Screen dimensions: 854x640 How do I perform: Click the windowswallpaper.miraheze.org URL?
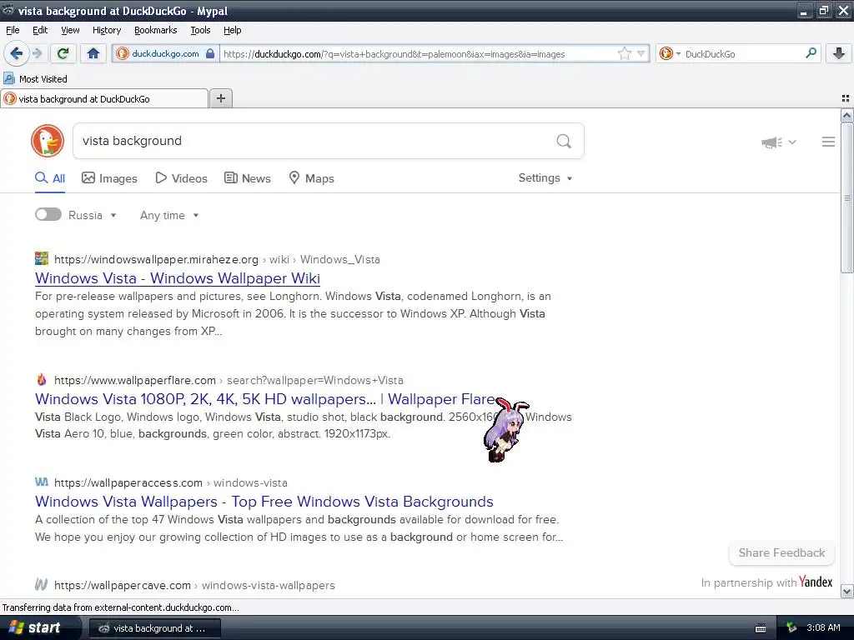click(x=156, y=260)
